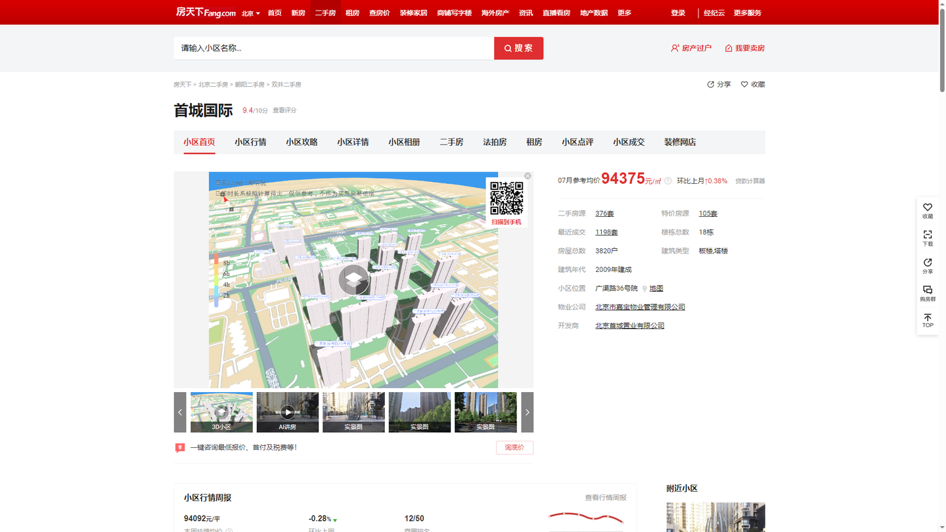Play the 3D community view
946x532 pixels.
tap(353, 280)
